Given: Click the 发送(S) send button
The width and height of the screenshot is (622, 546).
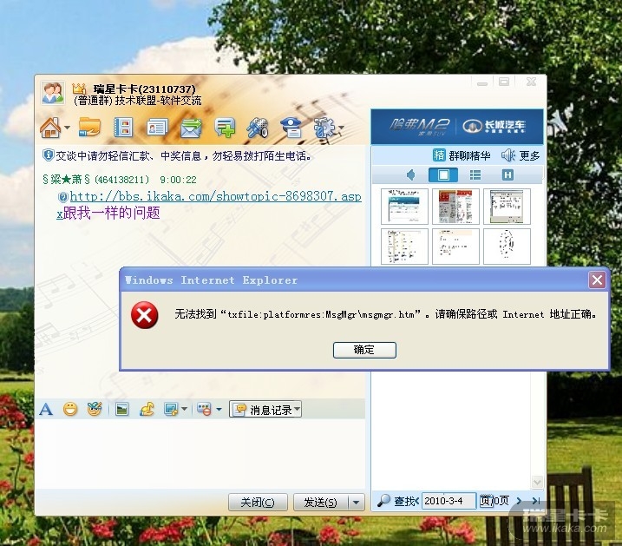Looking at the screenshot, I should click(x=320, y=503).
